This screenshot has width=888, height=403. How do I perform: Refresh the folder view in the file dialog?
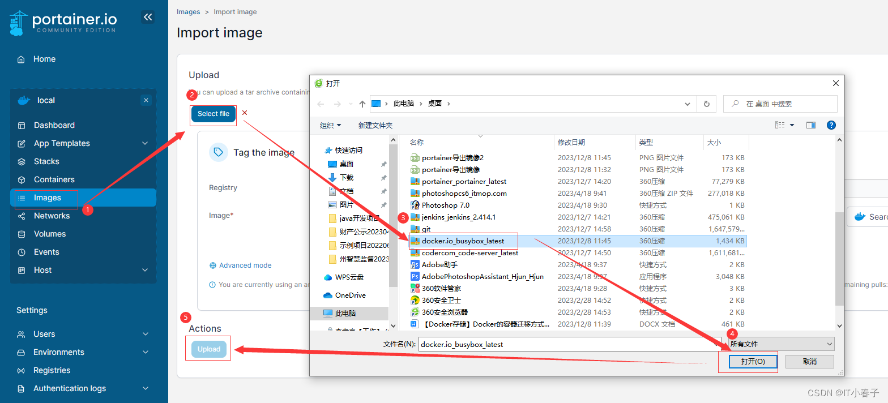coord(706,104)
